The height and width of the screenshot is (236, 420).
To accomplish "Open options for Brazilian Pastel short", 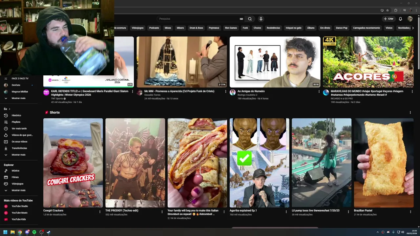I will [x=411, y=212].
